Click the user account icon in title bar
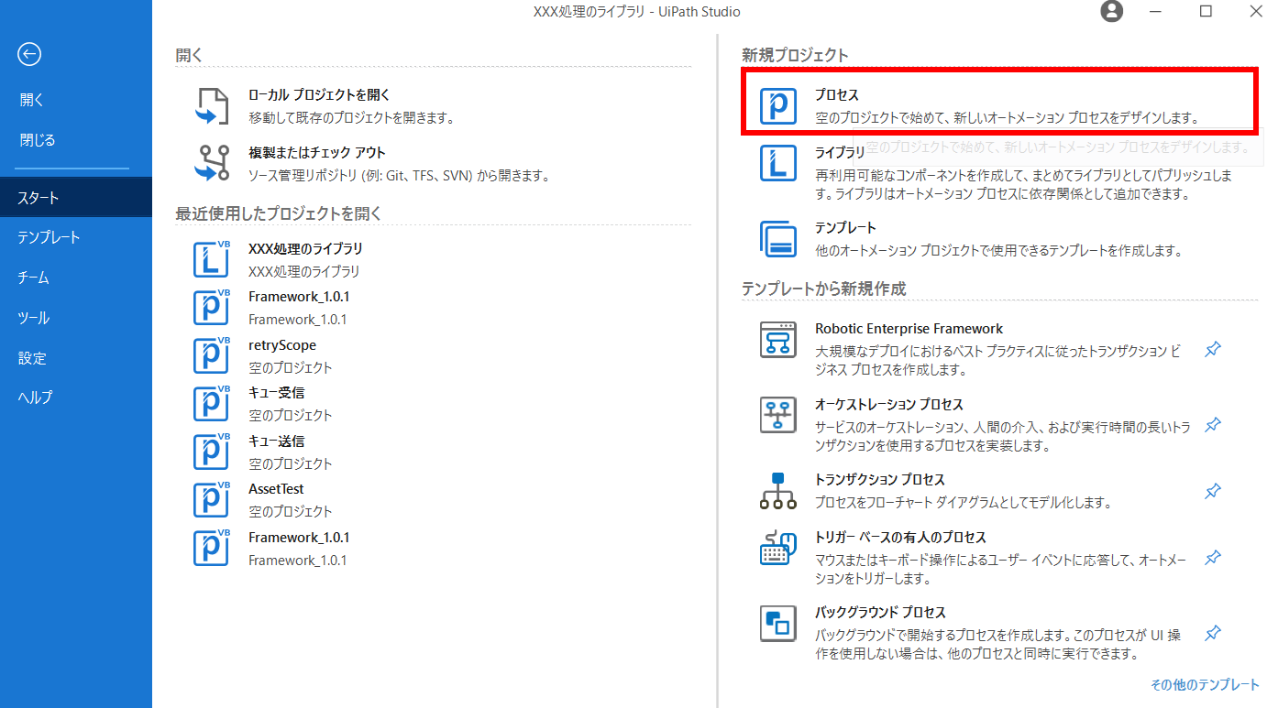The image size is (1278, 708). (1111, 12)
